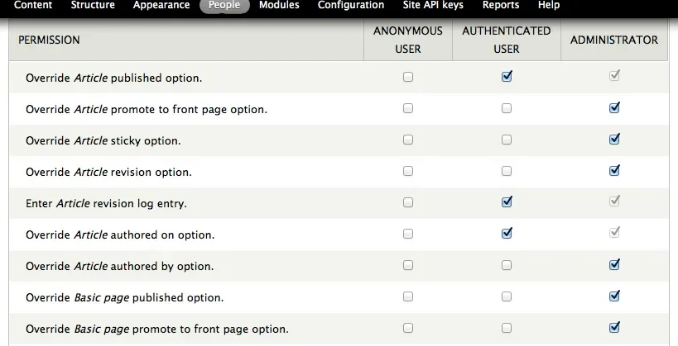Viewport: 678px width, 346px height.
Task: Uncheck authenticated user Enter Article revision log entry
Action: point(507,202)
